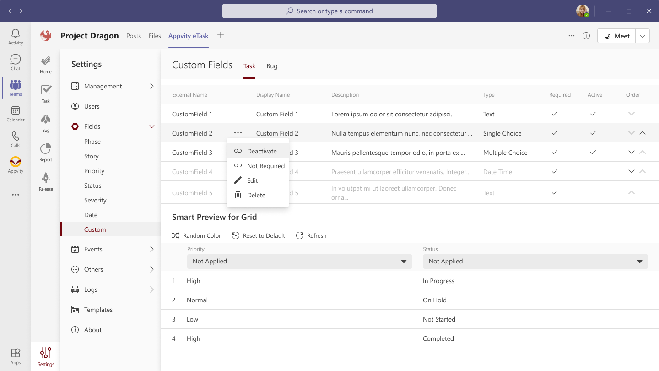The width and height of the screenshot is (659, 371).
Task: Toggle the Active checkmark for CustomField 3
Action: click(x=593, y=152)
